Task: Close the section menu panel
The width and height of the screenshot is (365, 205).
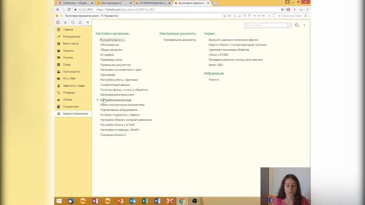Action: (305, 25)
